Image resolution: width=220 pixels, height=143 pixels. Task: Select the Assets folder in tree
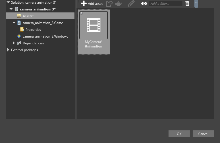coord(40,16)
